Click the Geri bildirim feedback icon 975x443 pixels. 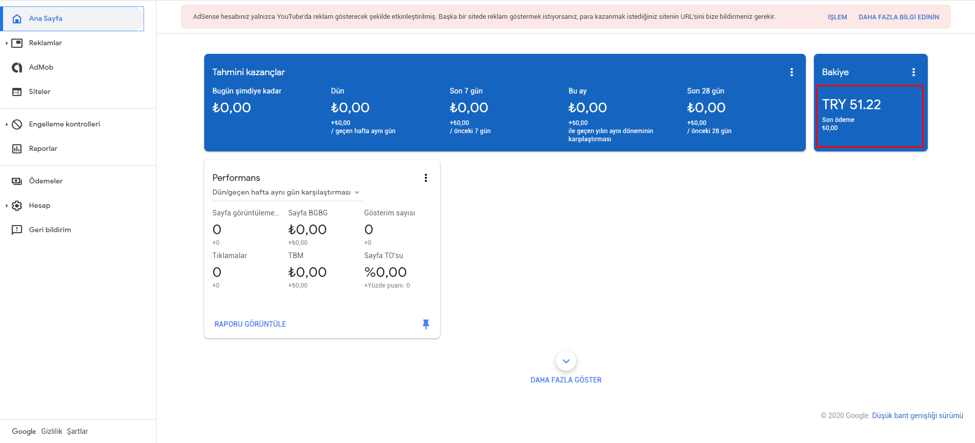point(17,230)
